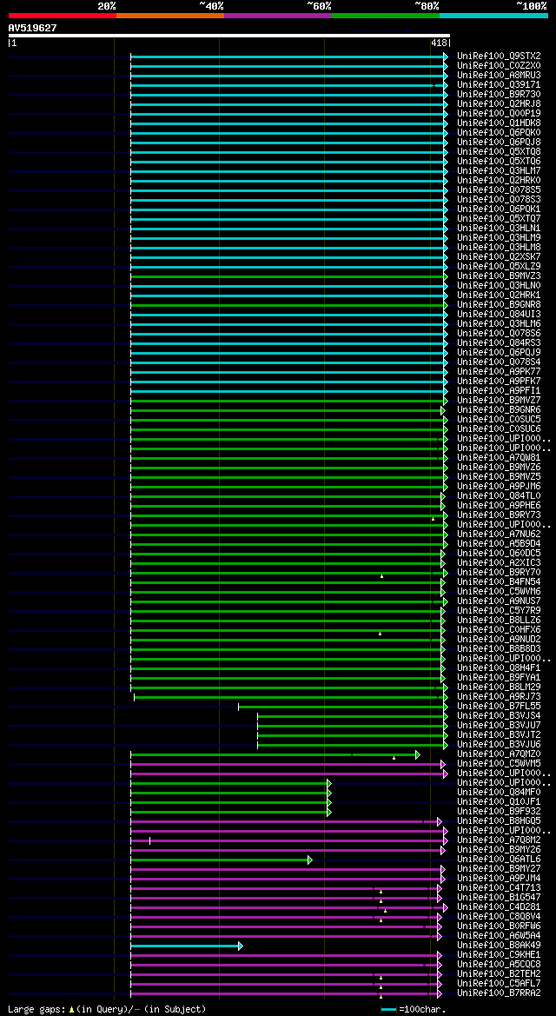The image size is (556, 1016).
Task: Click the green alignment bar for B7FL55
Action: click(343, 707)
